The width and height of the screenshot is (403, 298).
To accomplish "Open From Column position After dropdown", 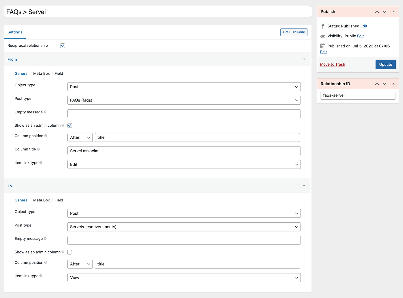I will pos(80,137).
